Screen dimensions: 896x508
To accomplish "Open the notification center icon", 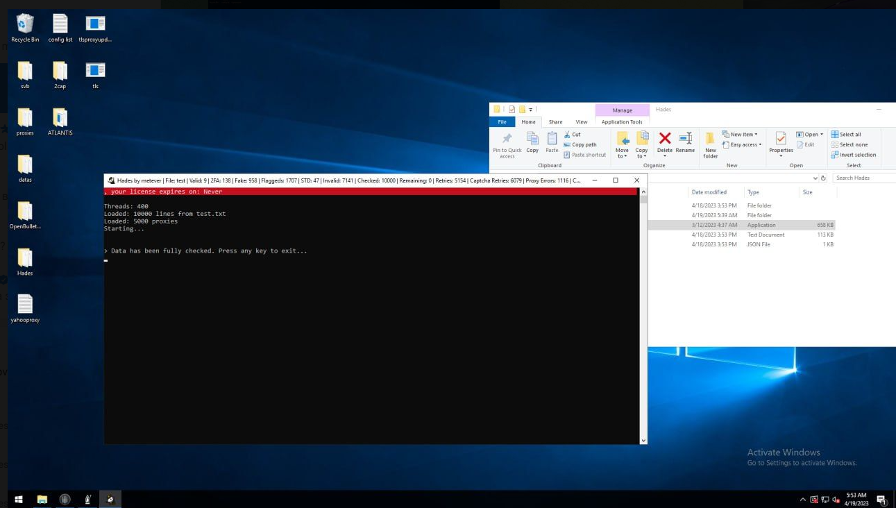I will tap(881, 499).
